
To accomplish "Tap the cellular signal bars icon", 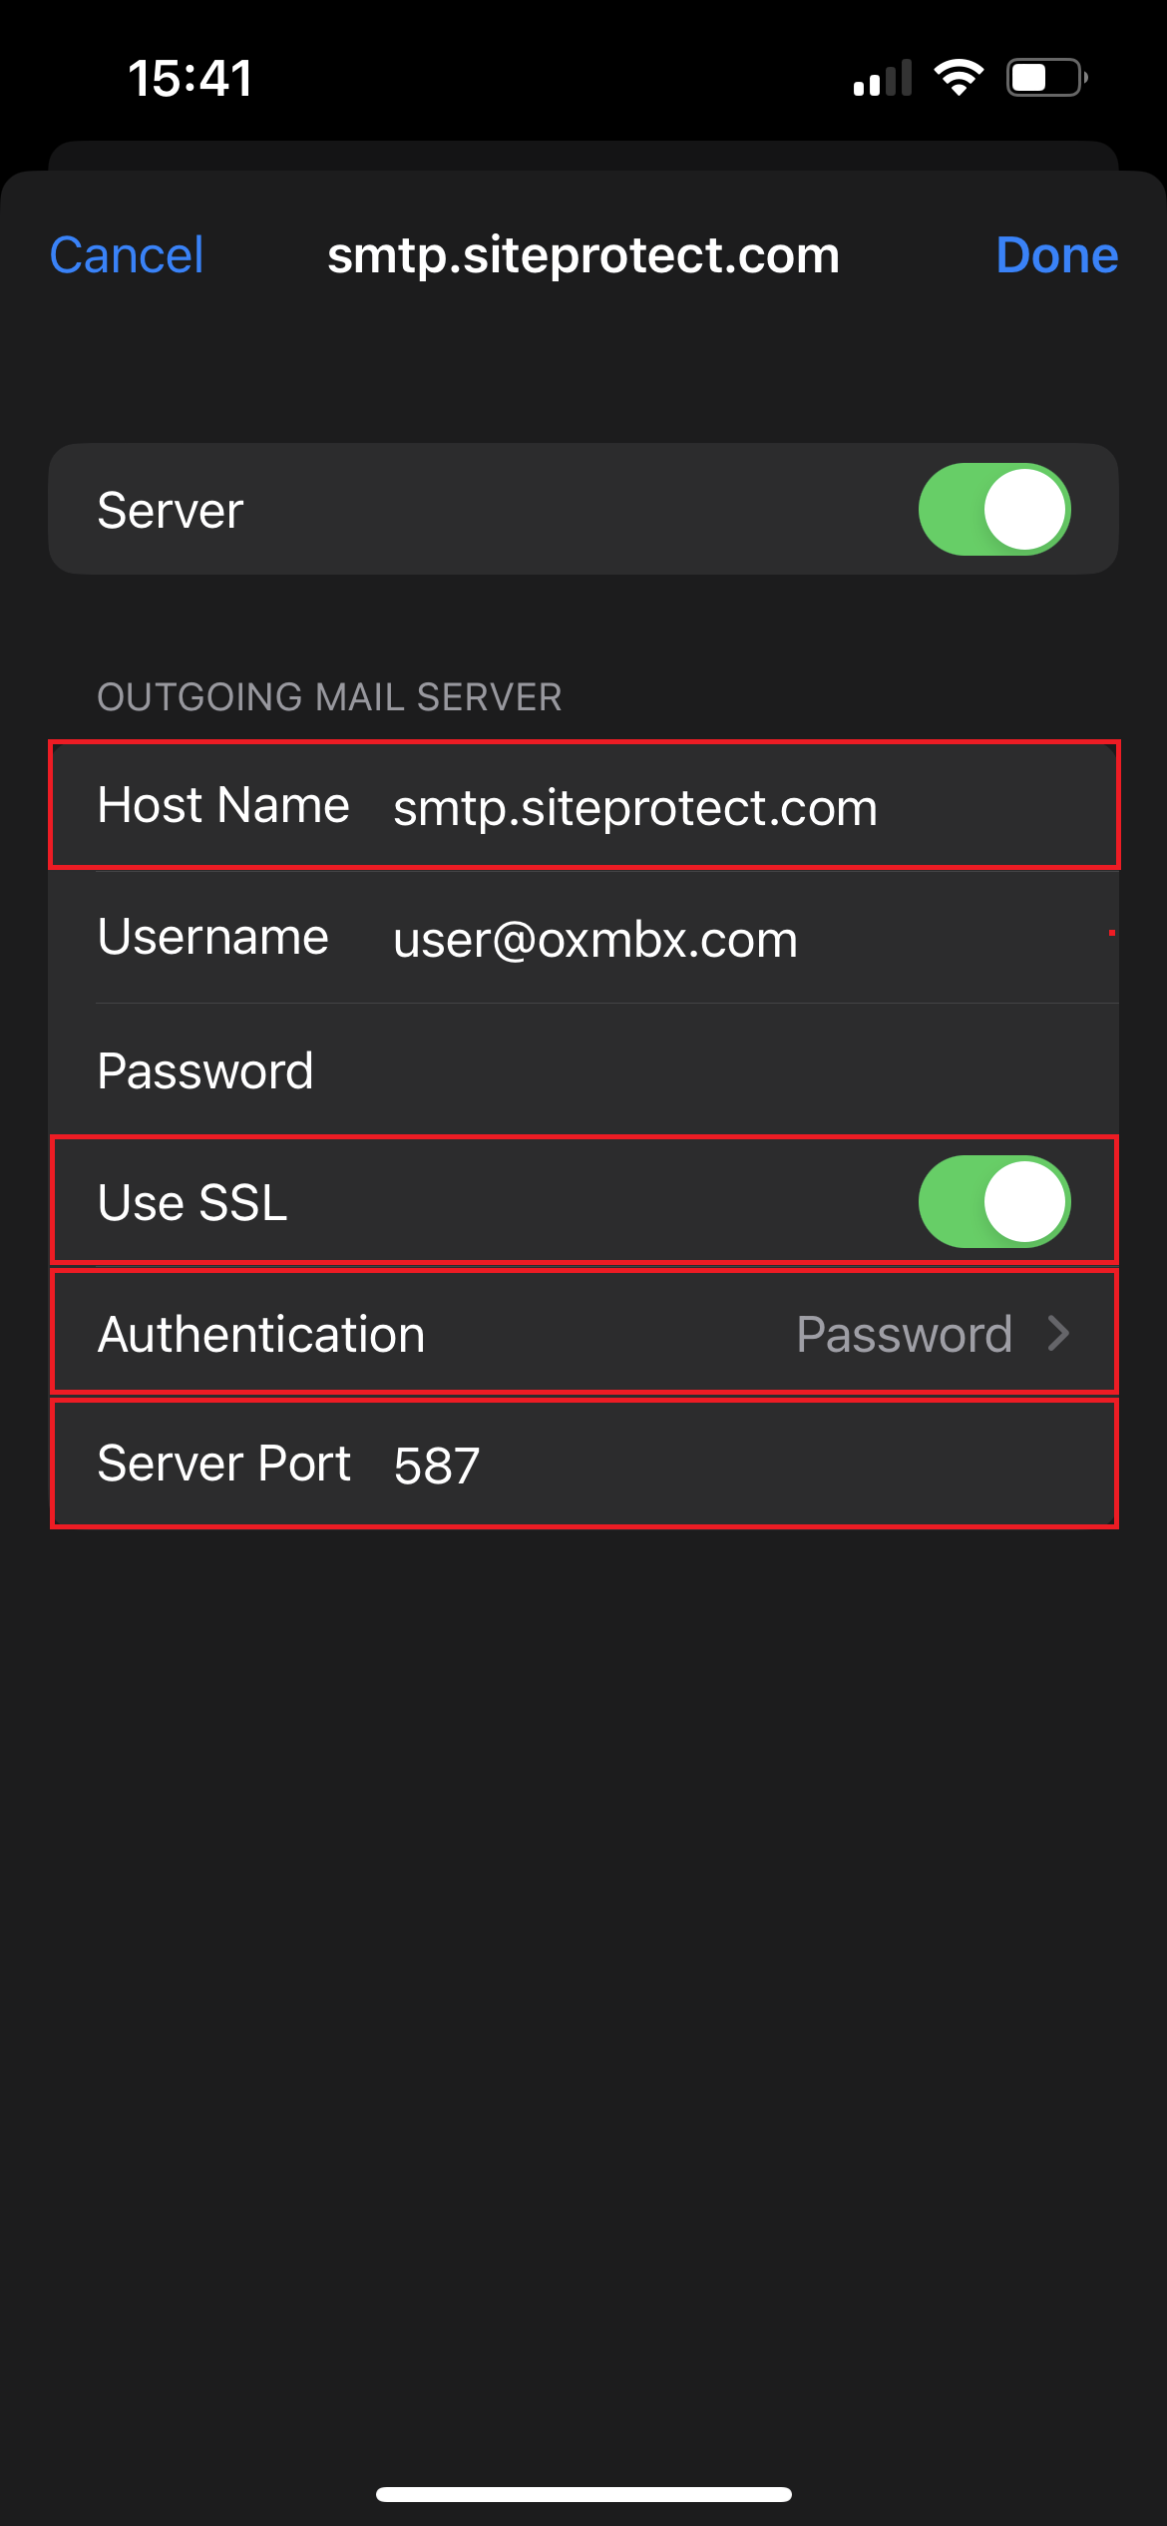I will click(x=883, y=78).
